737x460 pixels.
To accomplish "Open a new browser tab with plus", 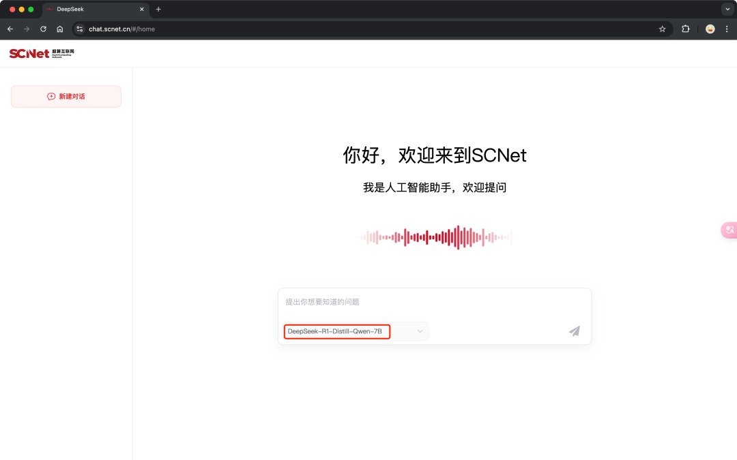I will click(x=158, y=10).
